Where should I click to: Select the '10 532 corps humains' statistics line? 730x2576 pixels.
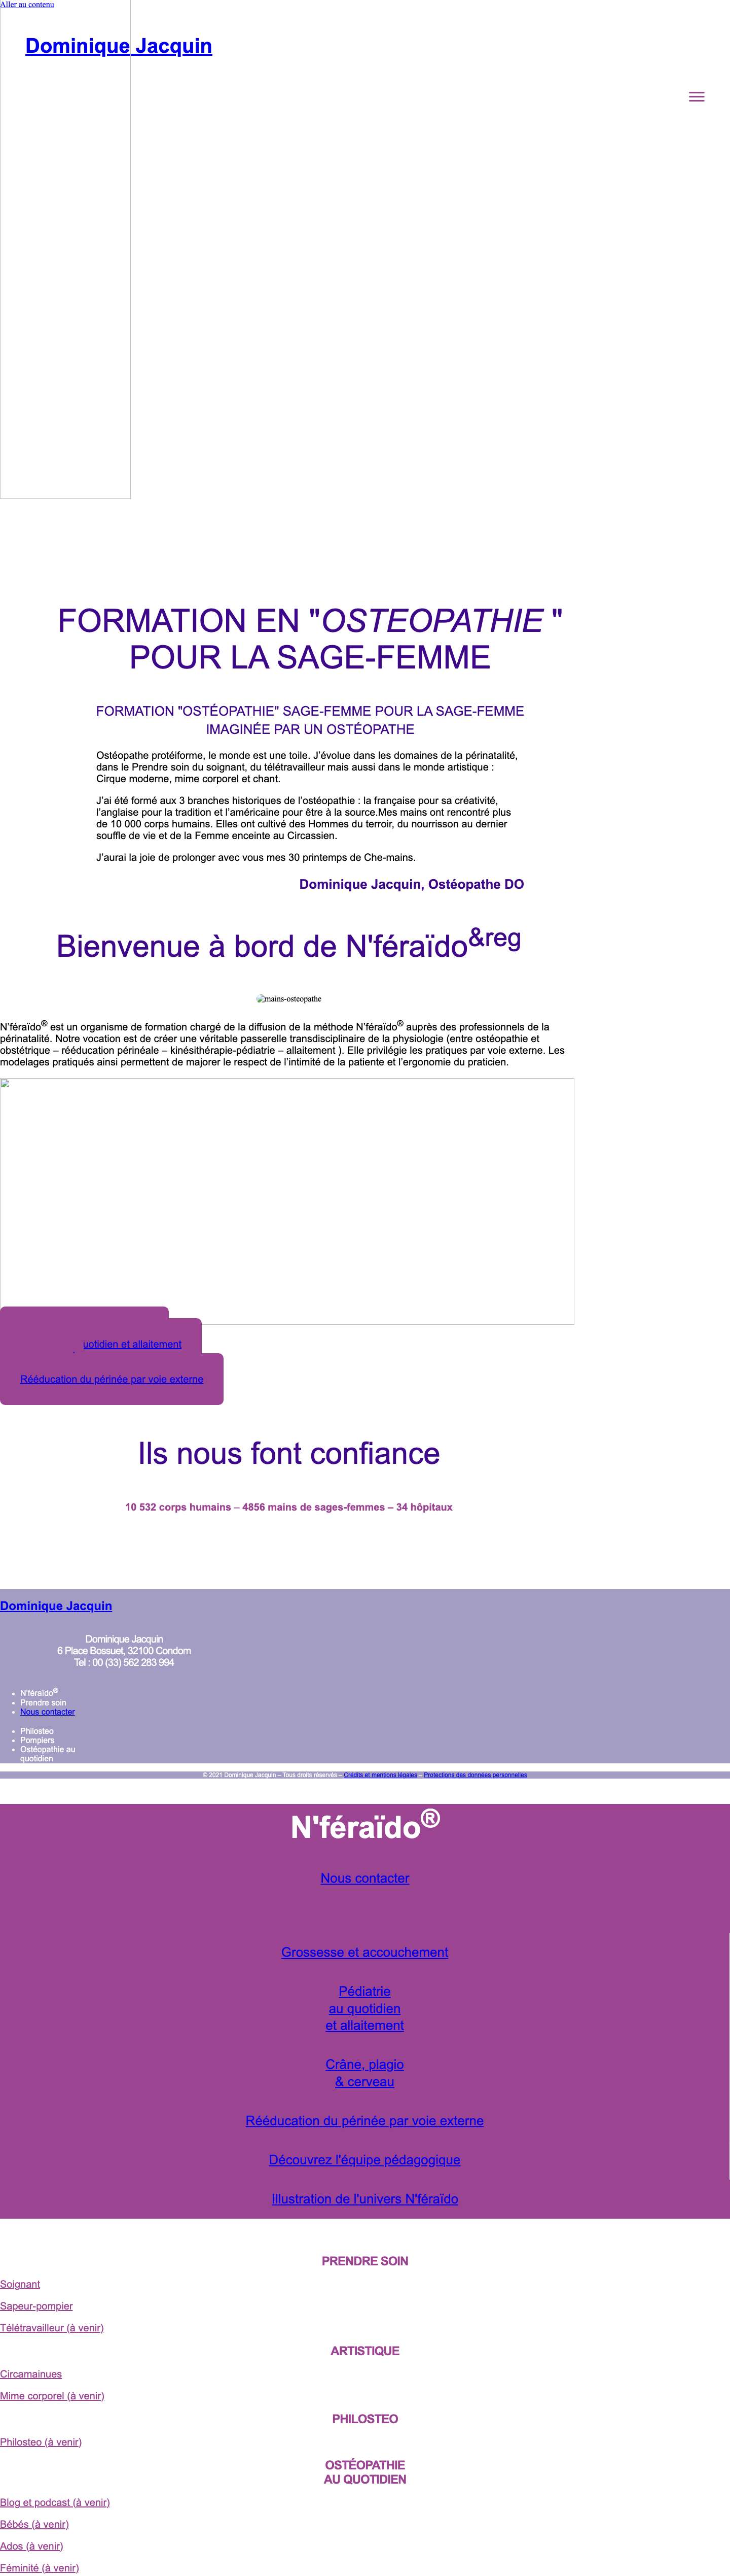(288, 1507)
